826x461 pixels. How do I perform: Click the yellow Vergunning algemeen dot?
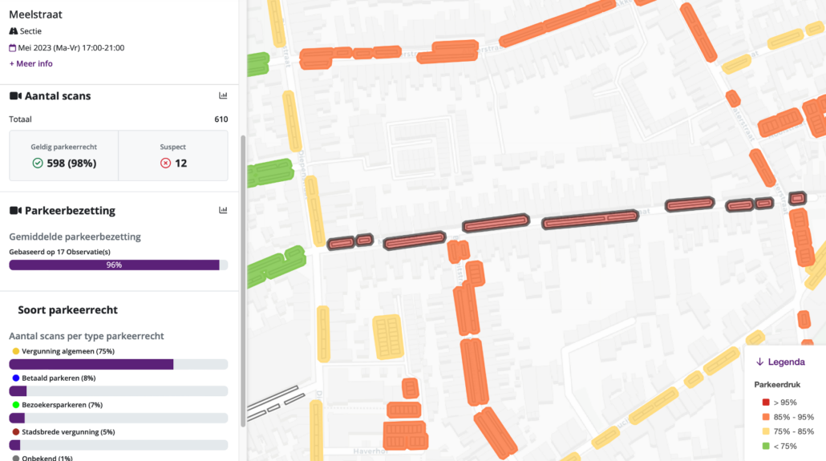pos(15,351)
